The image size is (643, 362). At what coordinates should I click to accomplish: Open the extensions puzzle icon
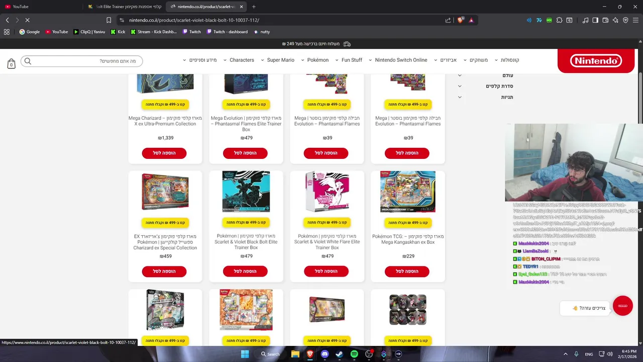(559, 20)
